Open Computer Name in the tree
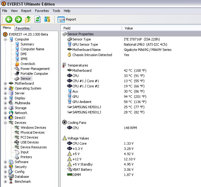 [x=32, y=49]
